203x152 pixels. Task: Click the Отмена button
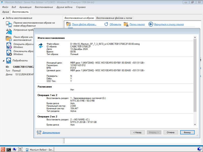[171, 132]
